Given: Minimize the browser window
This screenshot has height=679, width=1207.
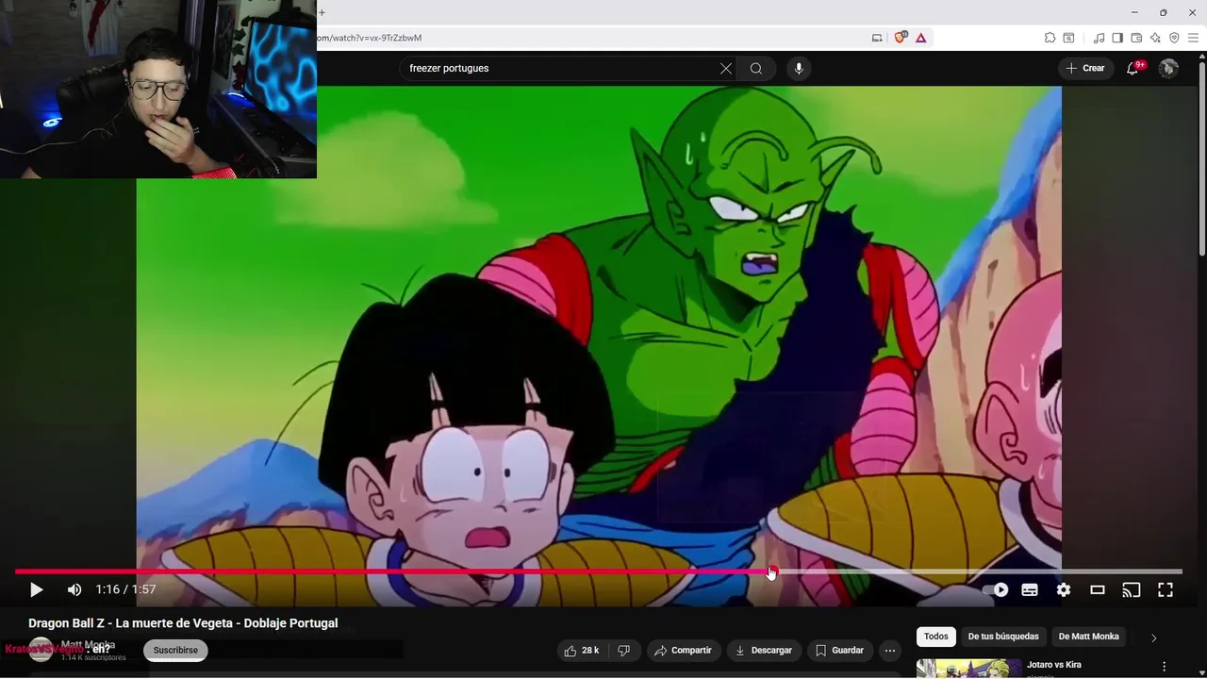Looking at the screenshot, I should pos(1133,12).
